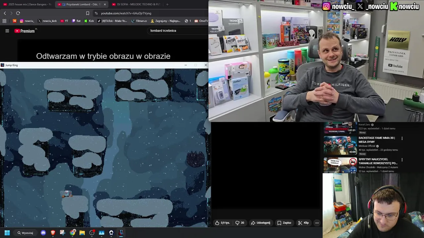Click the Jump King knight character
Screen dimensions: 424x238
click(x=67, y=194)
